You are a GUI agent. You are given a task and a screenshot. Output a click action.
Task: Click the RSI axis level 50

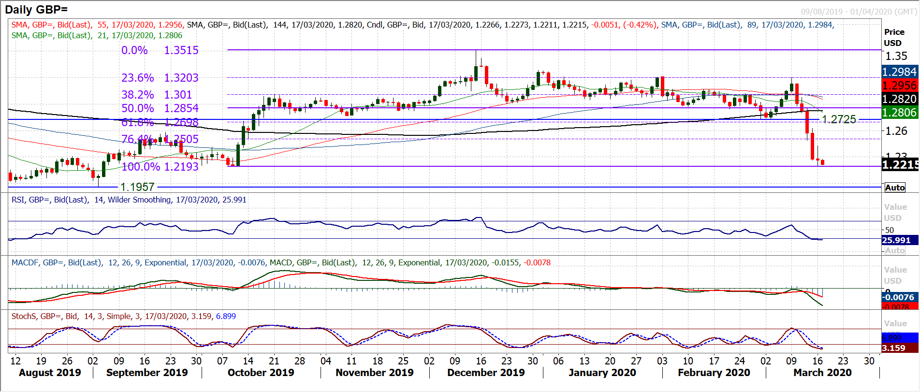pos(890,230)
